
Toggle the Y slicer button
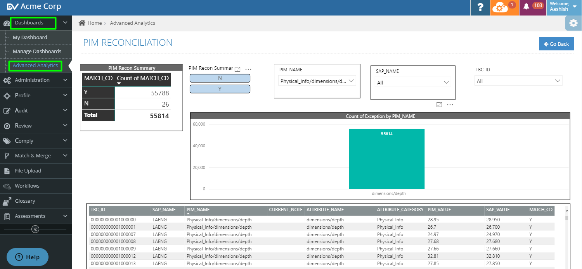pos(220,89)
